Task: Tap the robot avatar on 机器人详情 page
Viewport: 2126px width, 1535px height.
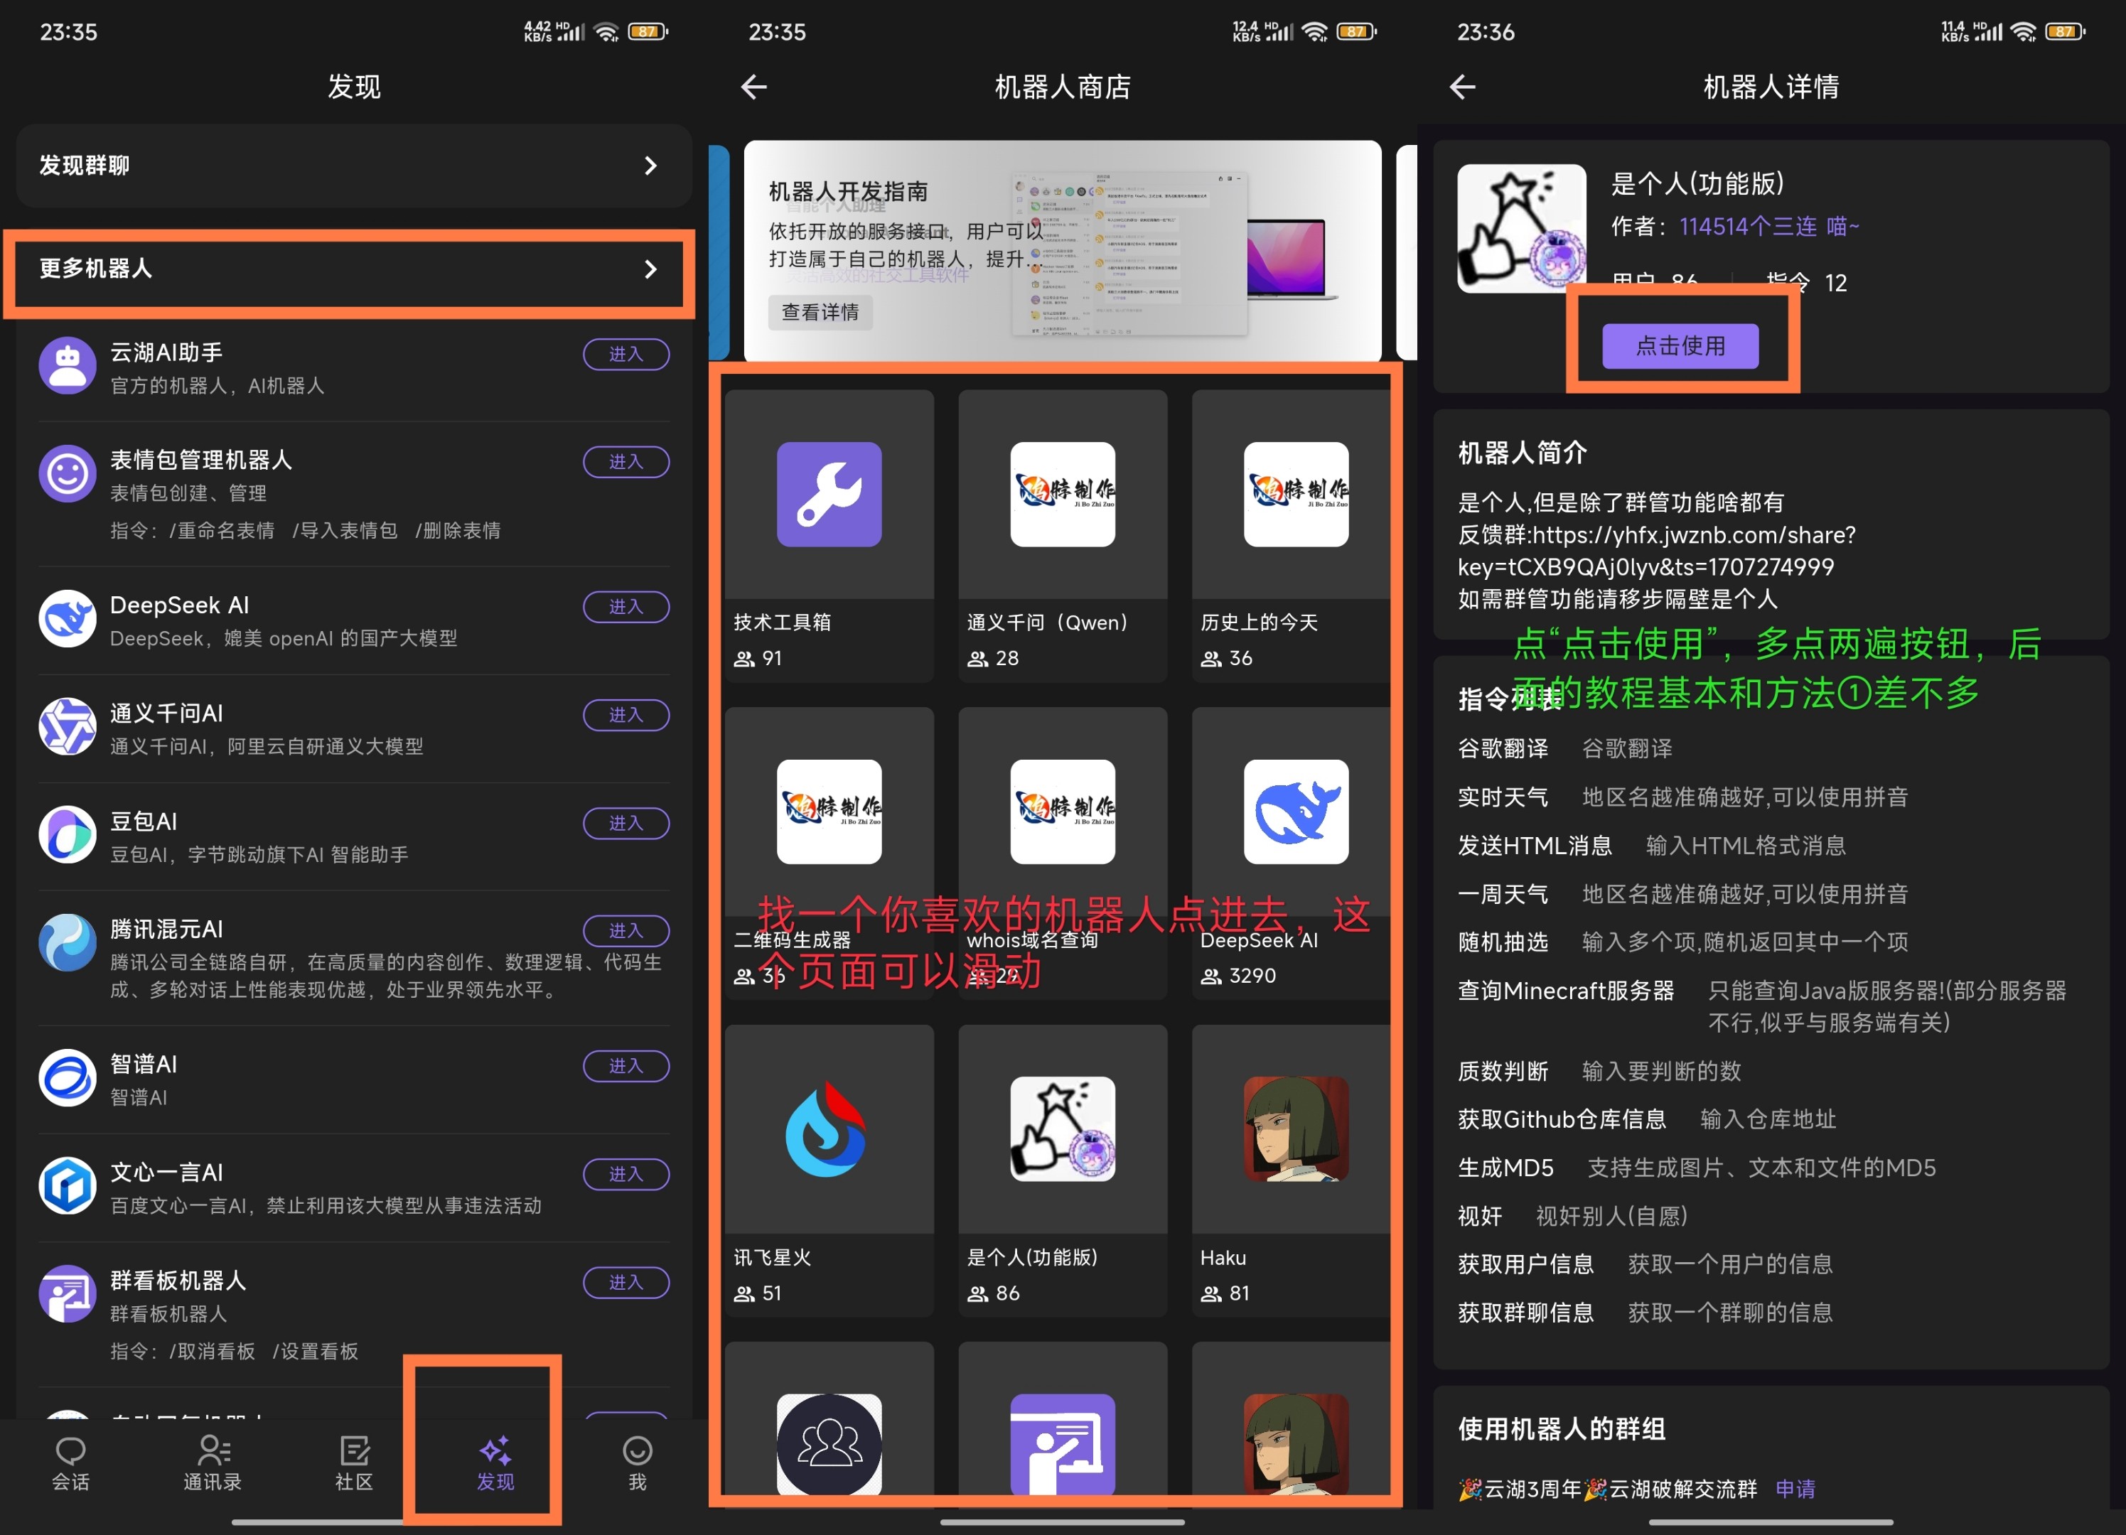Action: pyautogui.click(x=1521, y=227)
